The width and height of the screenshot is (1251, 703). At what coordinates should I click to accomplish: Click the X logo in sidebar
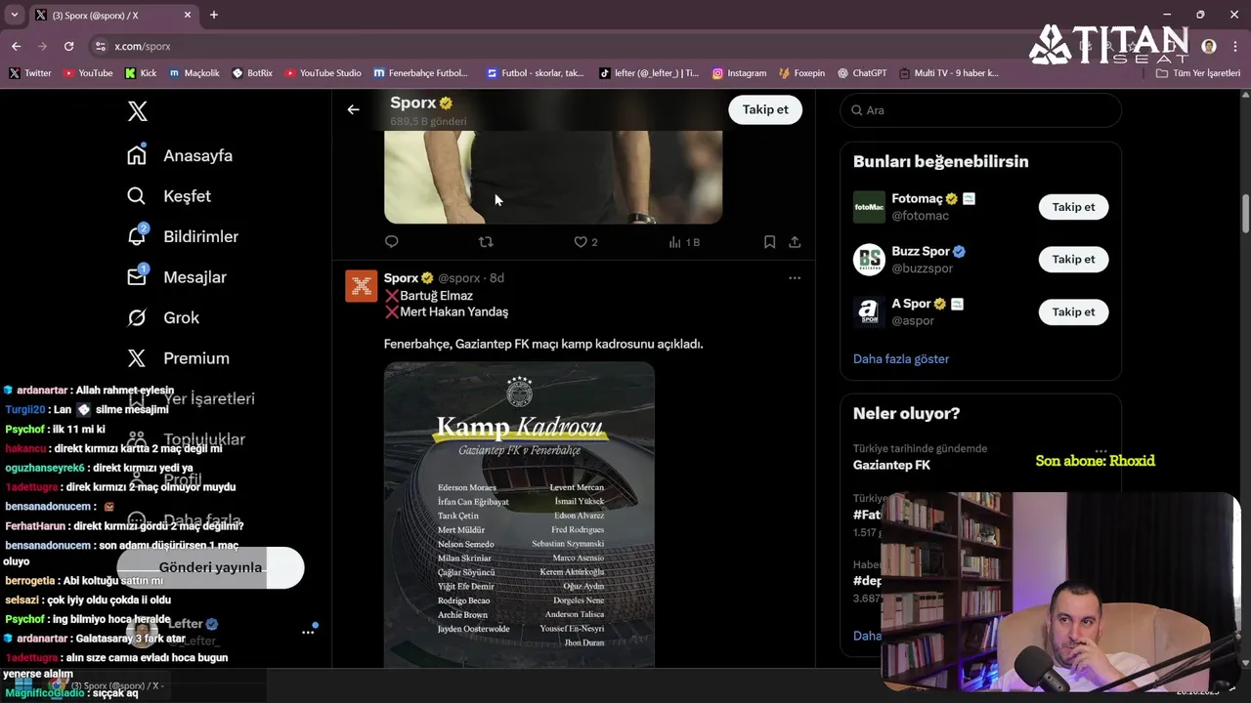(138, 111)
